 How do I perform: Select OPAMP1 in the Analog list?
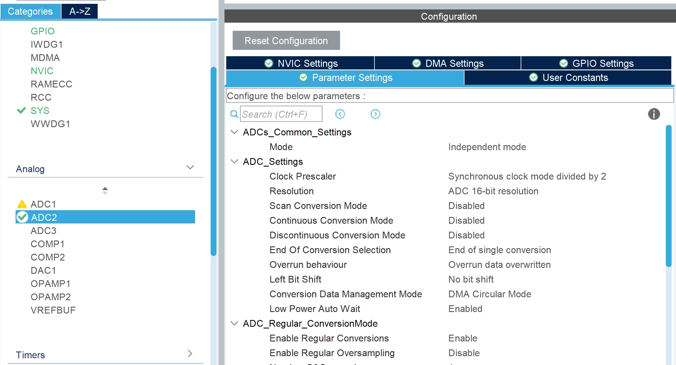51,283
